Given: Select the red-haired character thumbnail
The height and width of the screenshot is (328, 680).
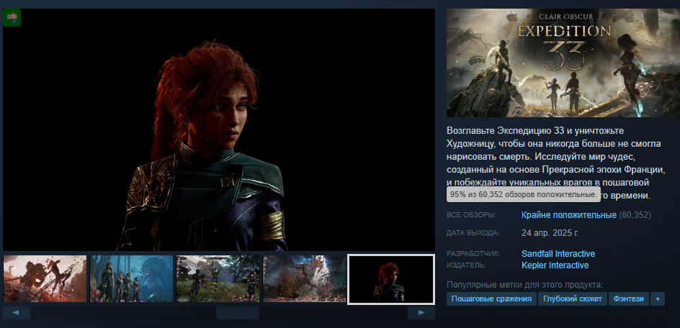Looking at the screenshot, I should point(391,279).
